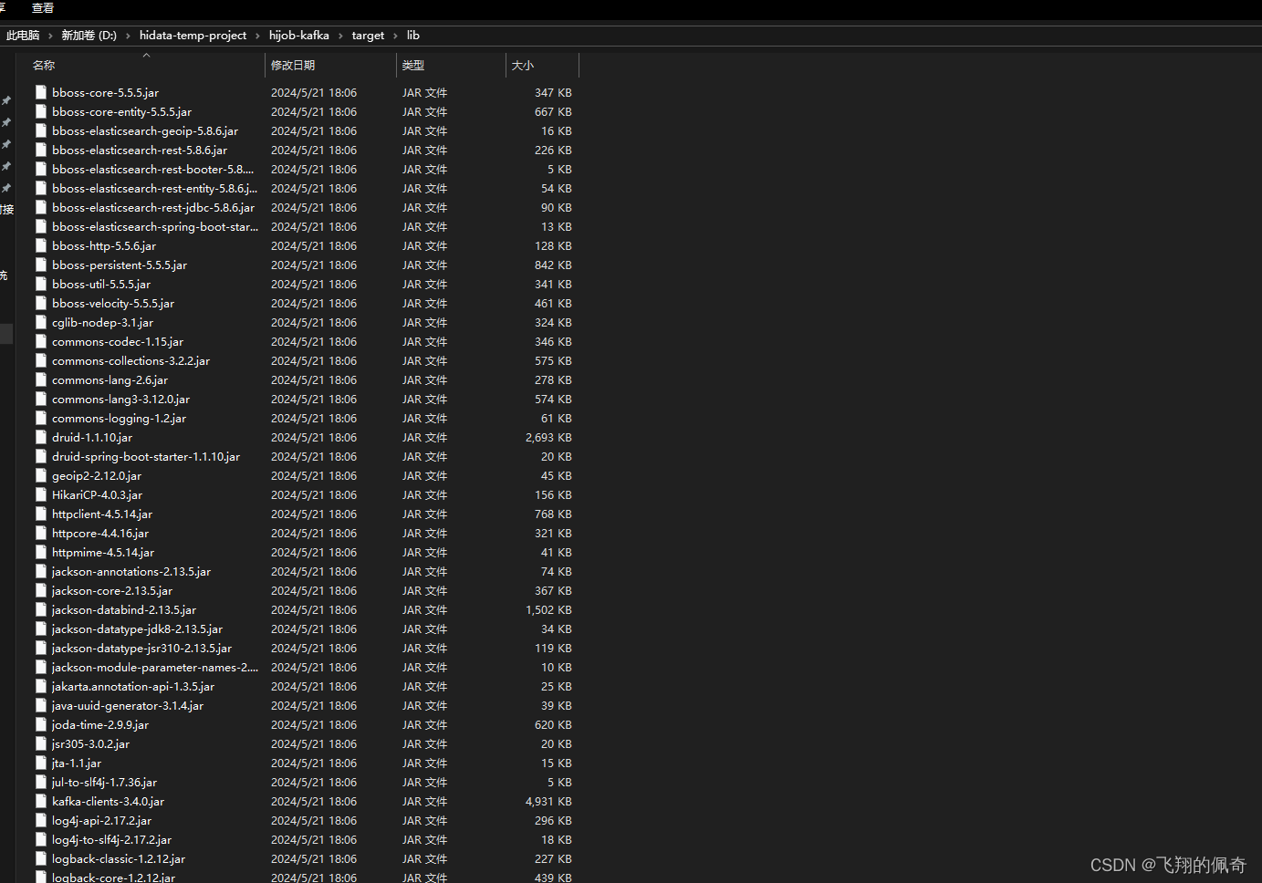The width and height of the screenshot is (1262, 883).
Task: Click the 2,693 KB size of druid-1.1.10.jar
Action: coord(548,437)
